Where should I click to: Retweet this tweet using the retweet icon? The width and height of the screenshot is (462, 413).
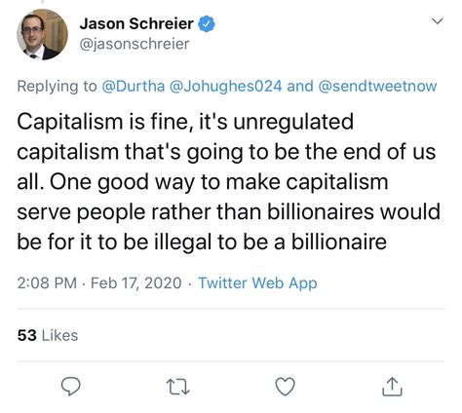[177, 387]
